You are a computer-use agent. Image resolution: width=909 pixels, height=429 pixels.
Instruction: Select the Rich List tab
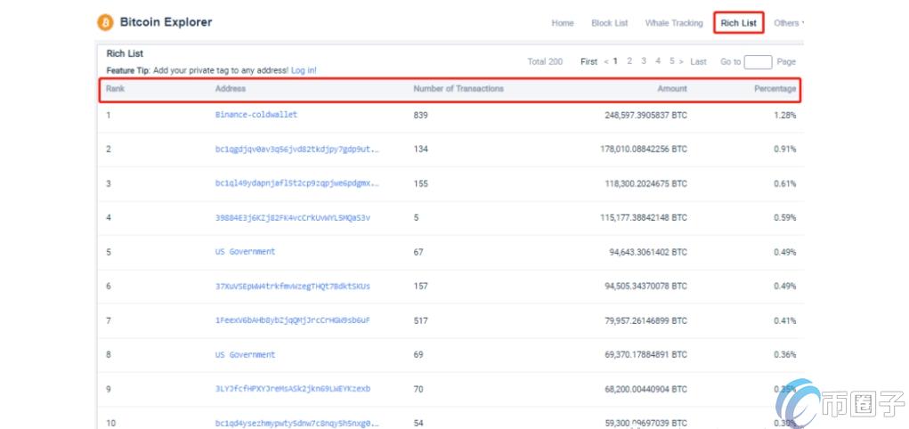coord(739,23)
